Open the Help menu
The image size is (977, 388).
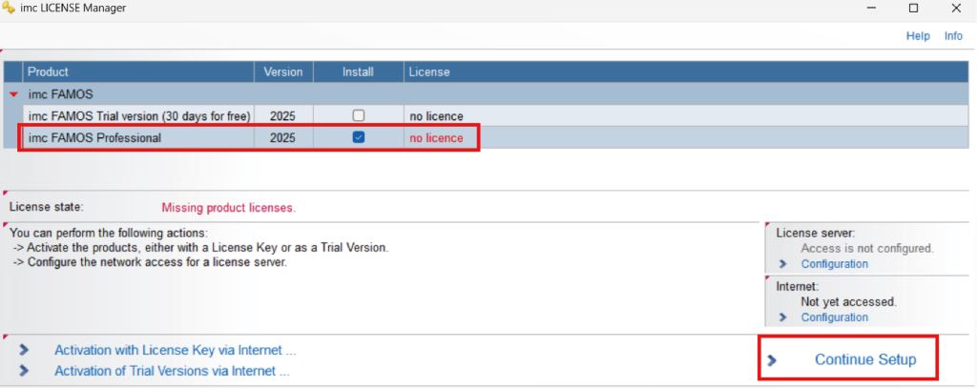[x=917, y=36]
